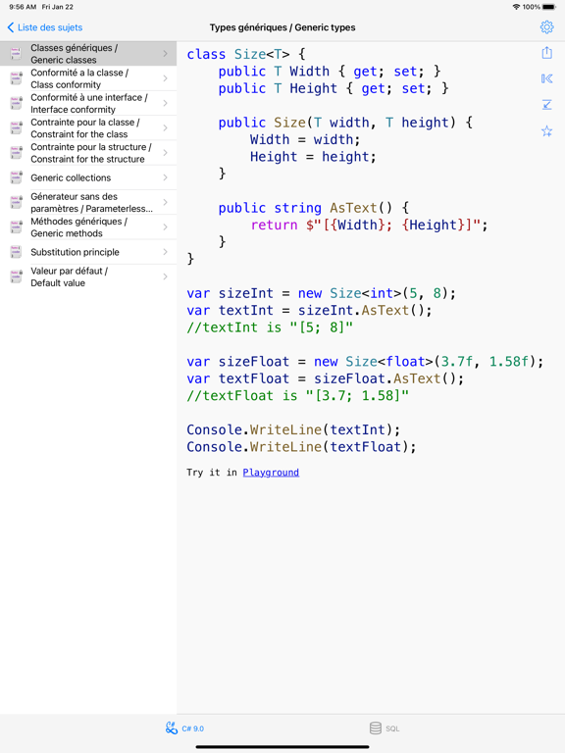The width and height of the screenshot is (565, 753).
Task: Select Contrainte pour la classe topic
Action: point(88,127)
